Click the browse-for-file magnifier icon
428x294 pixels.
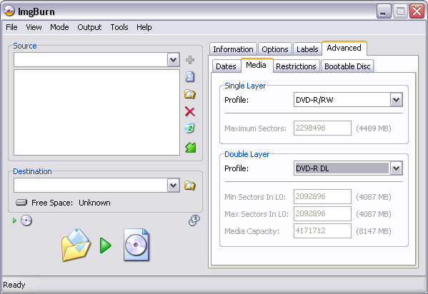coord(190,77)
